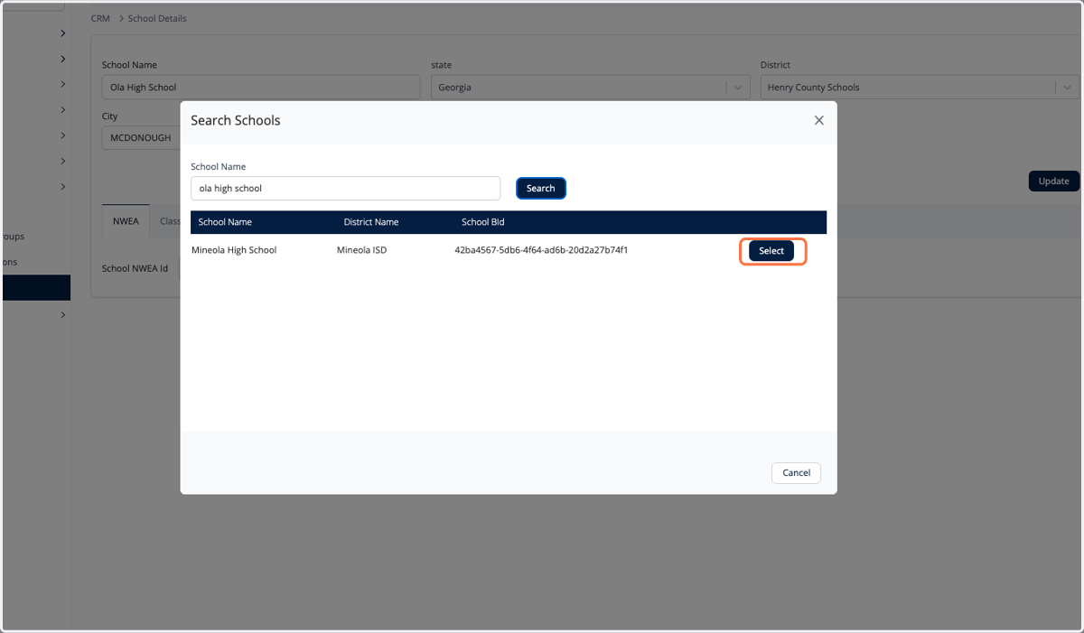Image resolution: width=1084 pixels, height=633 pixels.
Task: Open the state dropdown showing Georgia
Action: tap(591, 88)
